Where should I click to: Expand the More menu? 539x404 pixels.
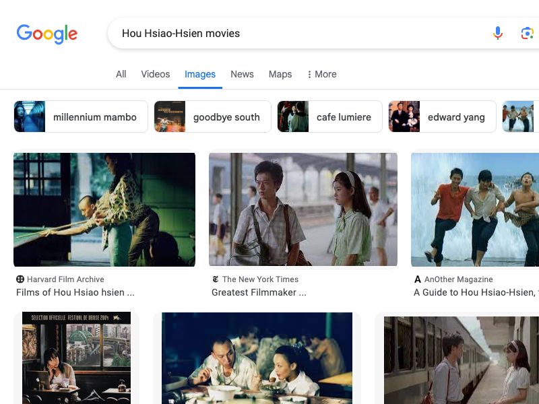(322, 74)
